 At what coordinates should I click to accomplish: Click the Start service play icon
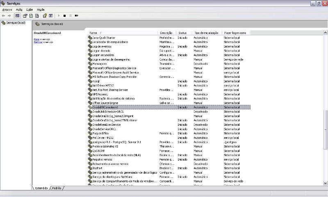pyautogui.click(x=59, y=16)
